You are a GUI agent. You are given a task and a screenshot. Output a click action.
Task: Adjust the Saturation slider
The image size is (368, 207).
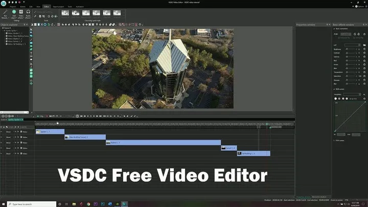[351, 76]
